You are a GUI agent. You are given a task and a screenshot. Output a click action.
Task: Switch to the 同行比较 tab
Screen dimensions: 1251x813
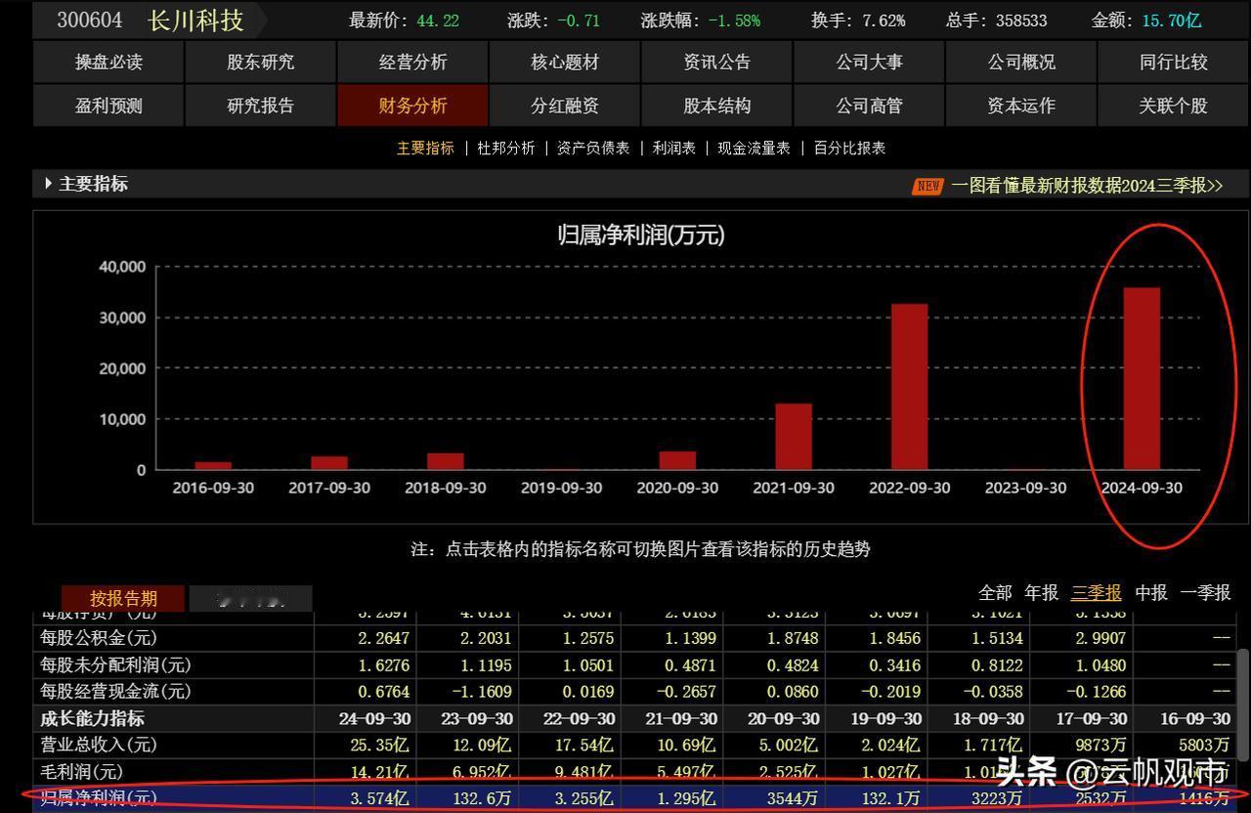coord(1174,62)
